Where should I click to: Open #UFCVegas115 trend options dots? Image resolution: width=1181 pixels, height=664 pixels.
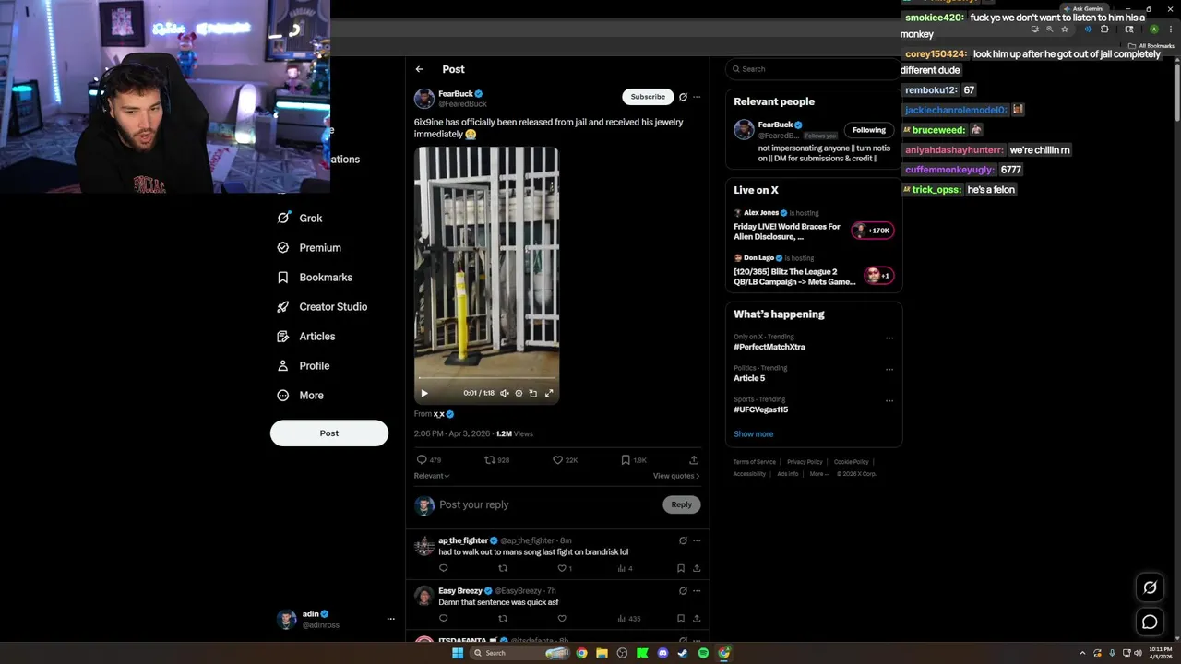889,400
